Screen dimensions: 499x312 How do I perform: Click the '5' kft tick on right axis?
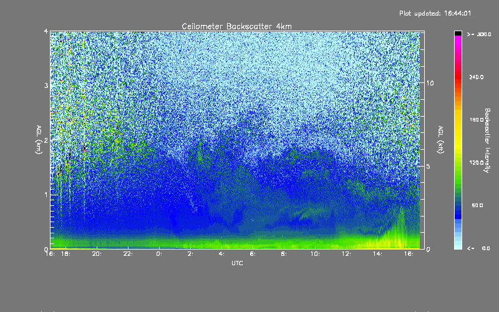pyautogui.click(x=429, y=166)
